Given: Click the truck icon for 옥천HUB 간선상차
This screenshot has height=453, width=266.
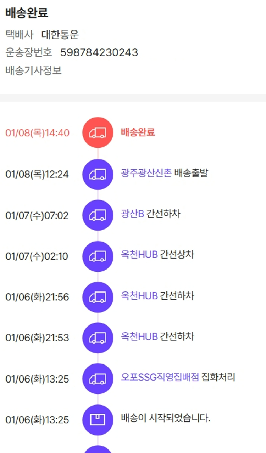Looking at the screenshot, I should coord(98,256).
